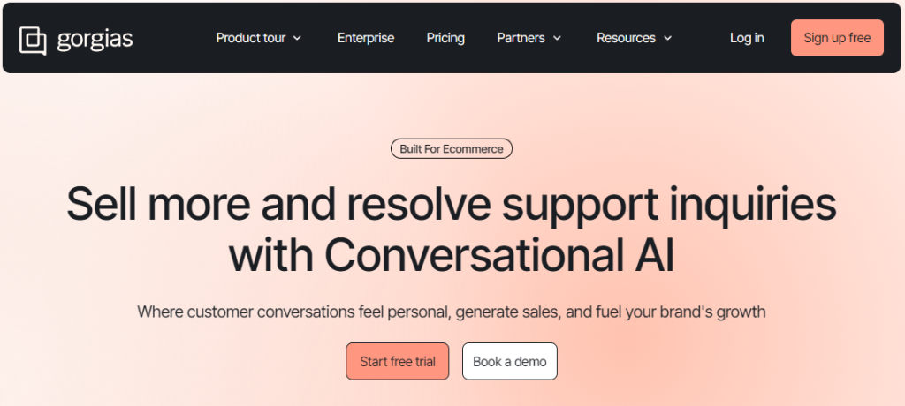Open the Partners menu

click(x=521, y=38)
